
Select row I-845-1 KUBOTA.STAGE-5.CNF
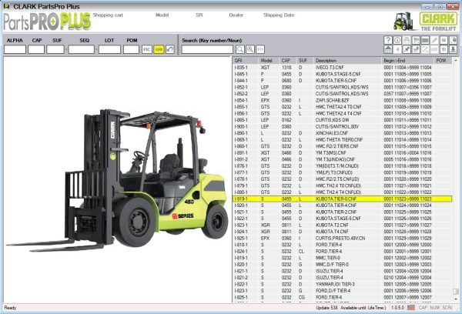click(x=343, y=74)
